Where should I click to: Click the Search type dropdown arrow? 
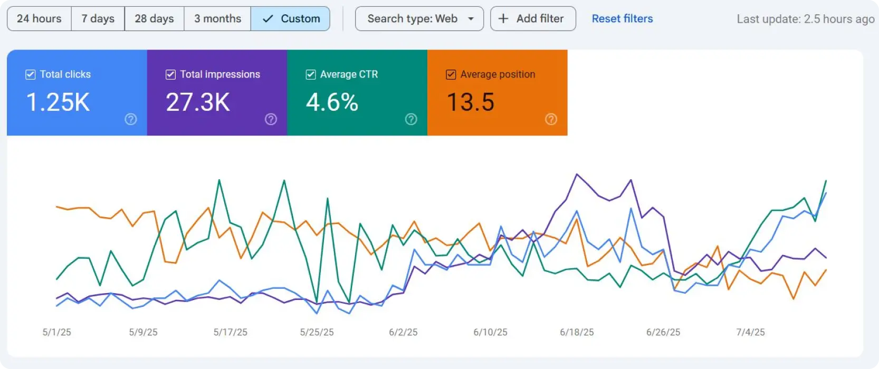pos(471,19)
